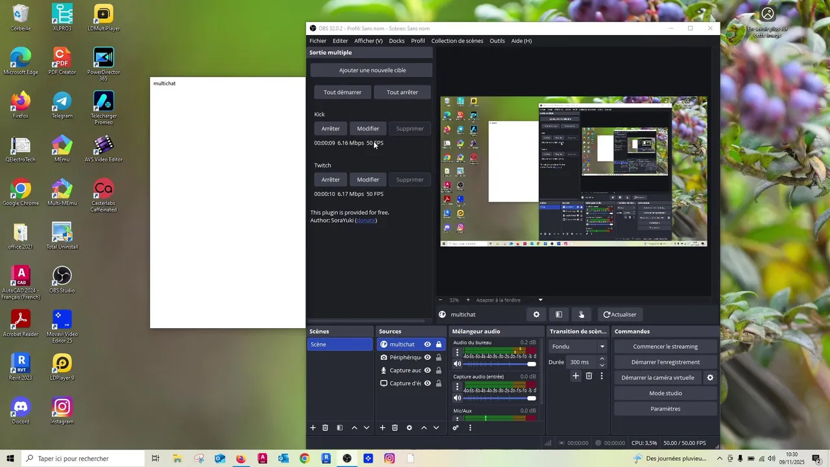Adjust Capture audio (entrée) volume slider

(500, 398)
